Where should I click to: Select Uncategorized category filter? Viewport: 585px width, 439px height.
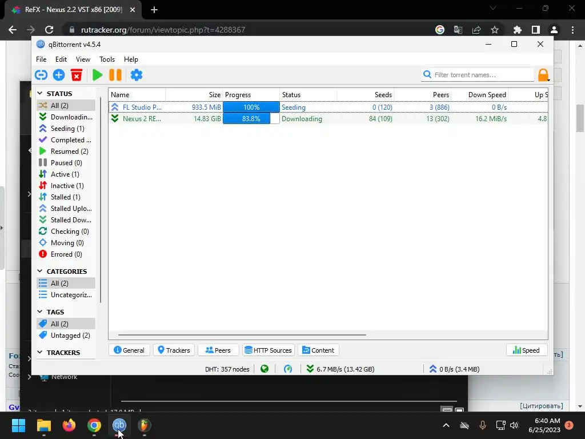click(66, 295)
